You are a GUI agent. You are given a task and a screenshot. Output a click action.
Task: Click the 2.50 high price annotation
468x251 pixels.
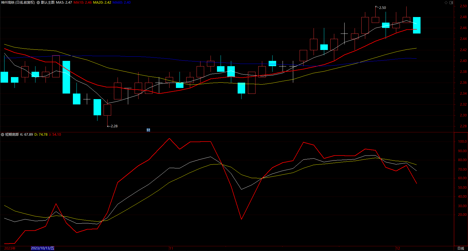point(382,8)
